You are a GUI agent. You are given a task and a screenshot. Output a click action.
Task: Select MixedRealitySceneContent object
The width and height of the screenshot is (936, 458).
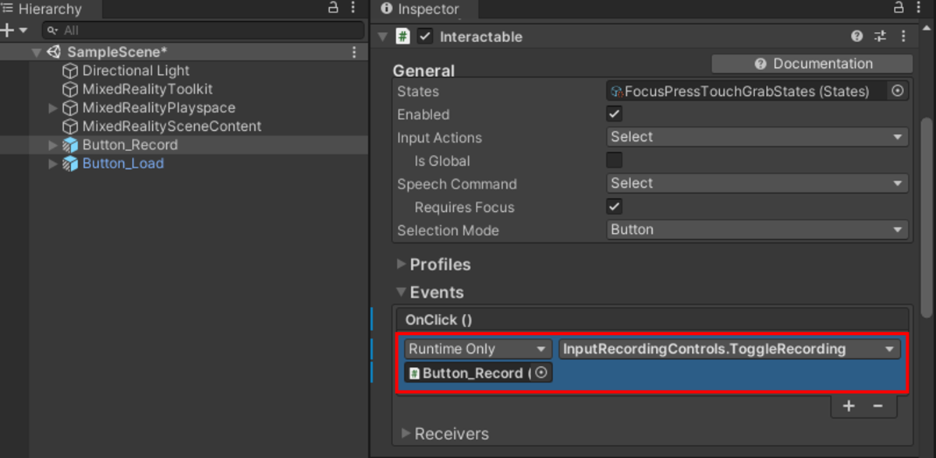(x=172, y=126)
